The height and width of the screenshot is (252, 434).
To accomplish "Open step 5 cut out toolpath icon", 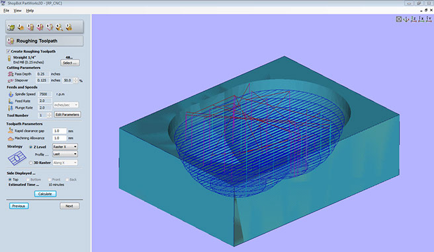I will pyautogui.click(x=50, y=27).
